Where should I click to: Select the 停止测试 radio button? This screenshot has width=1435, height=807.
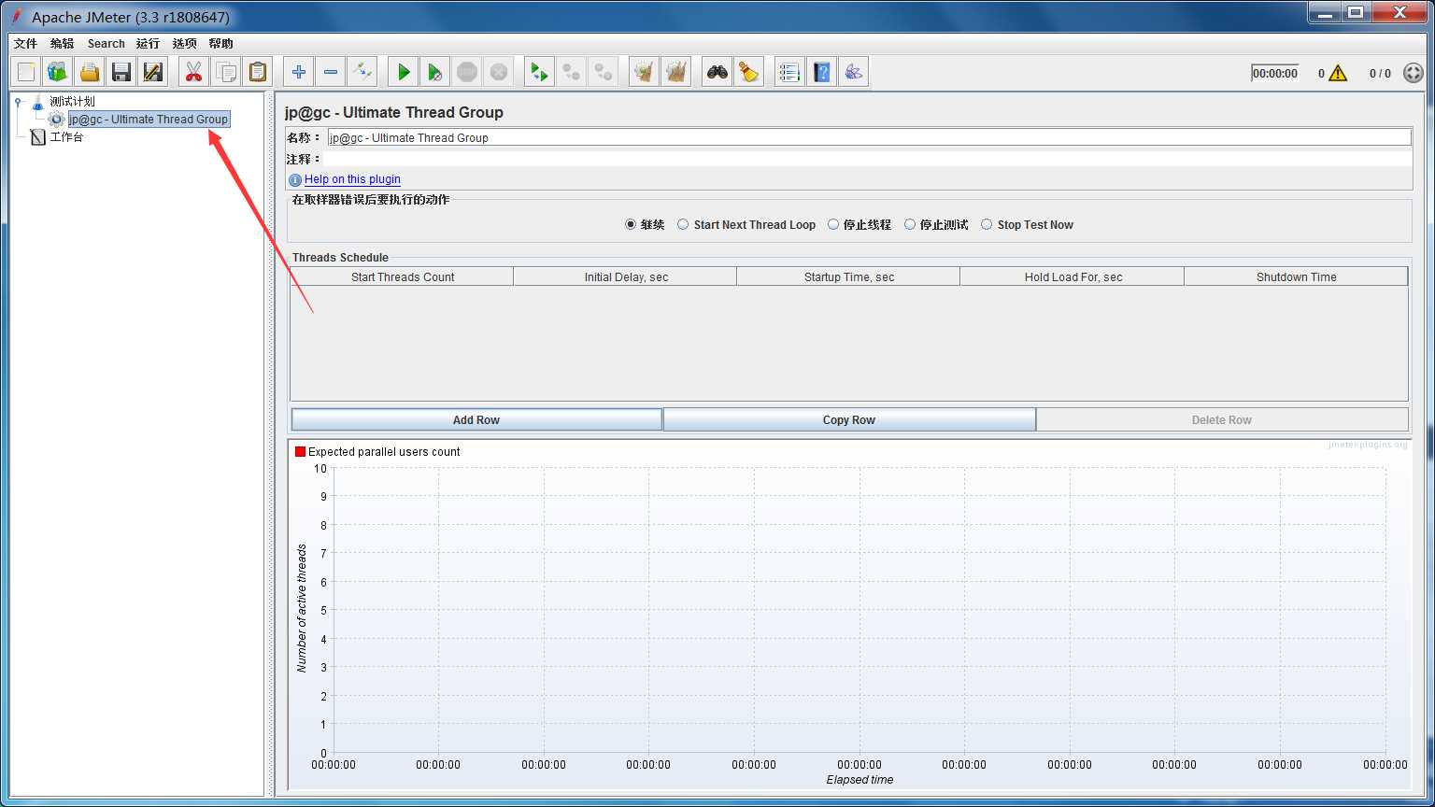pyautogui.click(x=910, y=224)
